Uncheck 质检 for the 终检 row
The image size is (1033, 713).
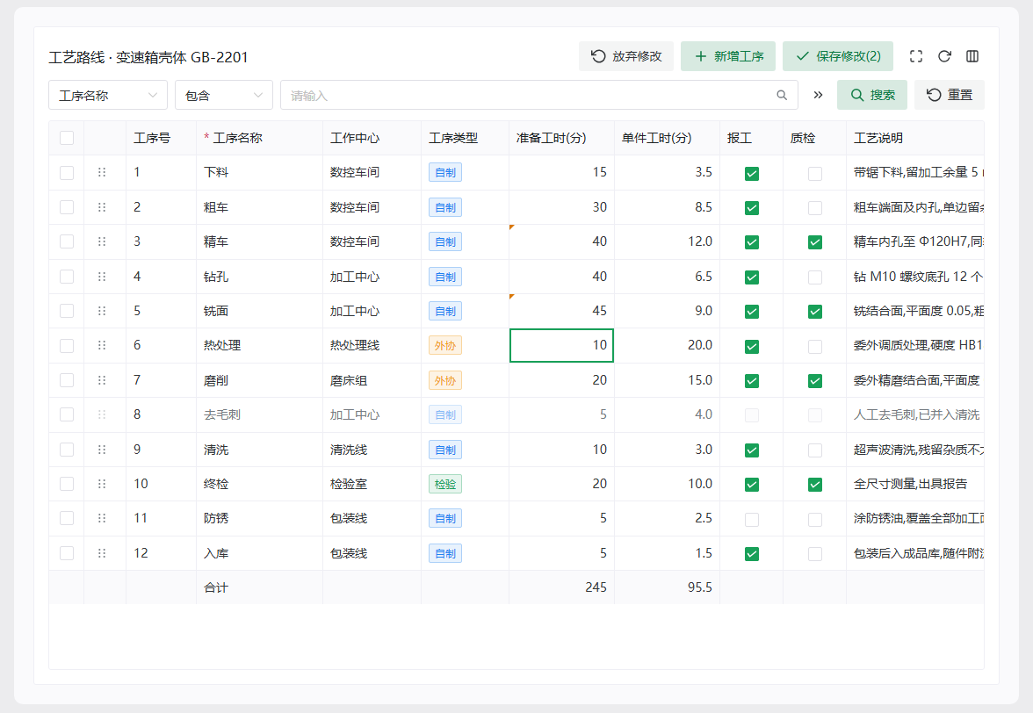pyautogui.click(x=815, y=485)
